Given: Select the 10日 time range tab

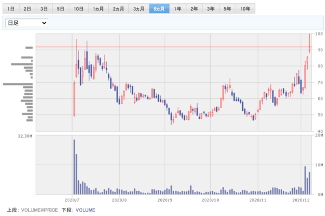Looking at the screenshot, I should click(79, 9).
